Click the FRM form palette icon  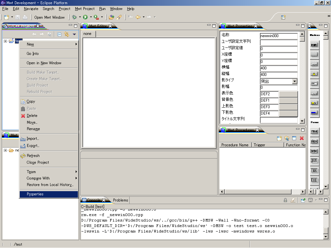[314, 131]
